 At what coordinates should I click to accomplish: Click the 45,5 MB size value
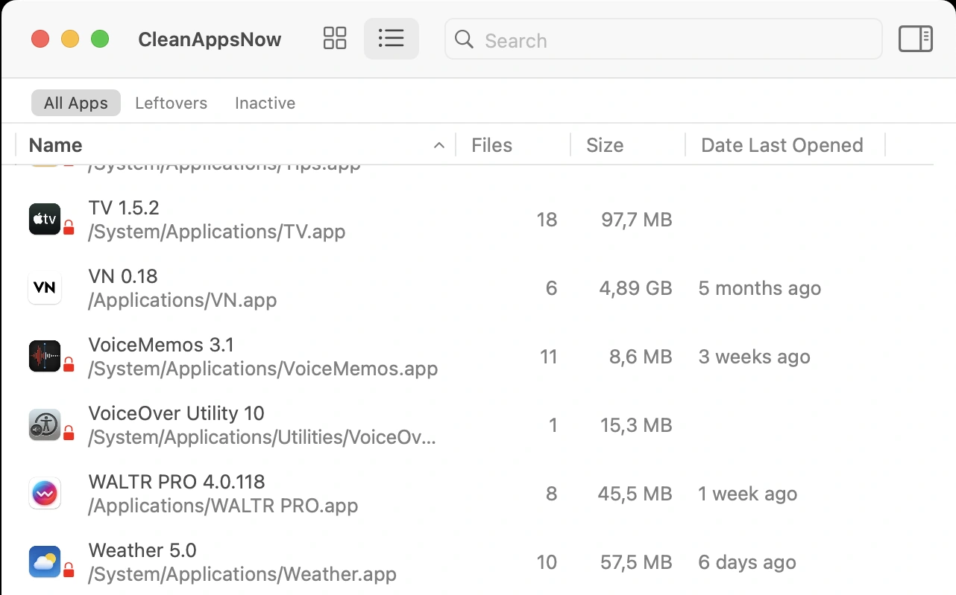point(635,494)
